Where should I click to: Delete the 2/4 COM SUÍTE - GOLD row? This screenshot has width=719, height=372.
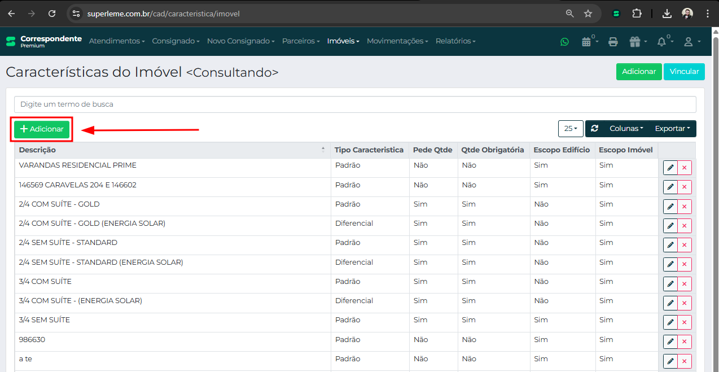coord(685,207)
